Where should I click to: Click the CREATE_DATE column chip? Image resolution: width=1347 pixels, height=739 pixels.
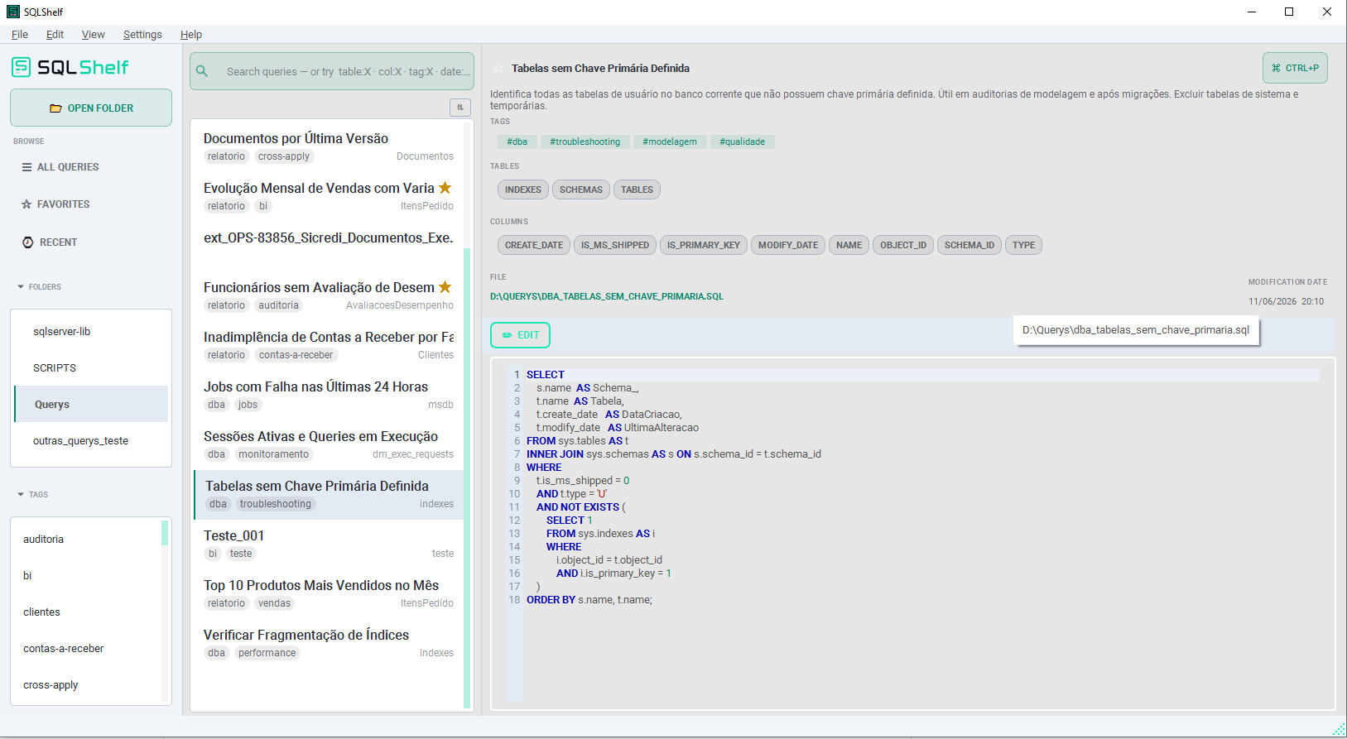pos(534,245)
